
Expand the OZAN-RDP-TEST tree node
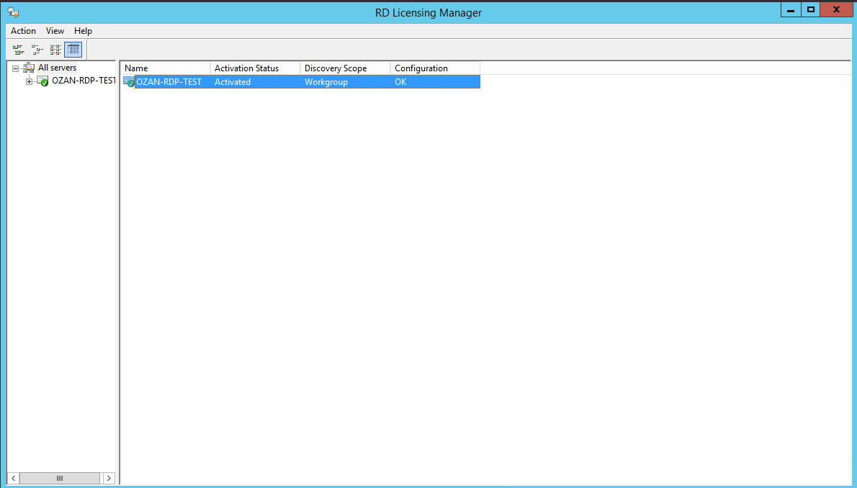pos(29,81)
